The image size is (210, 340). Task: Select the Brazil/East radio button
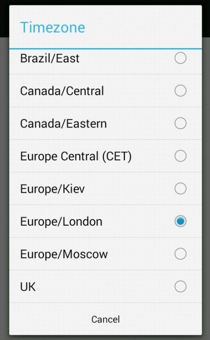pos(180,58)
